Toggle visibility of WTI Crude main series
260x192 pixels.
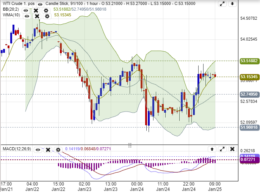click(40, 4)
